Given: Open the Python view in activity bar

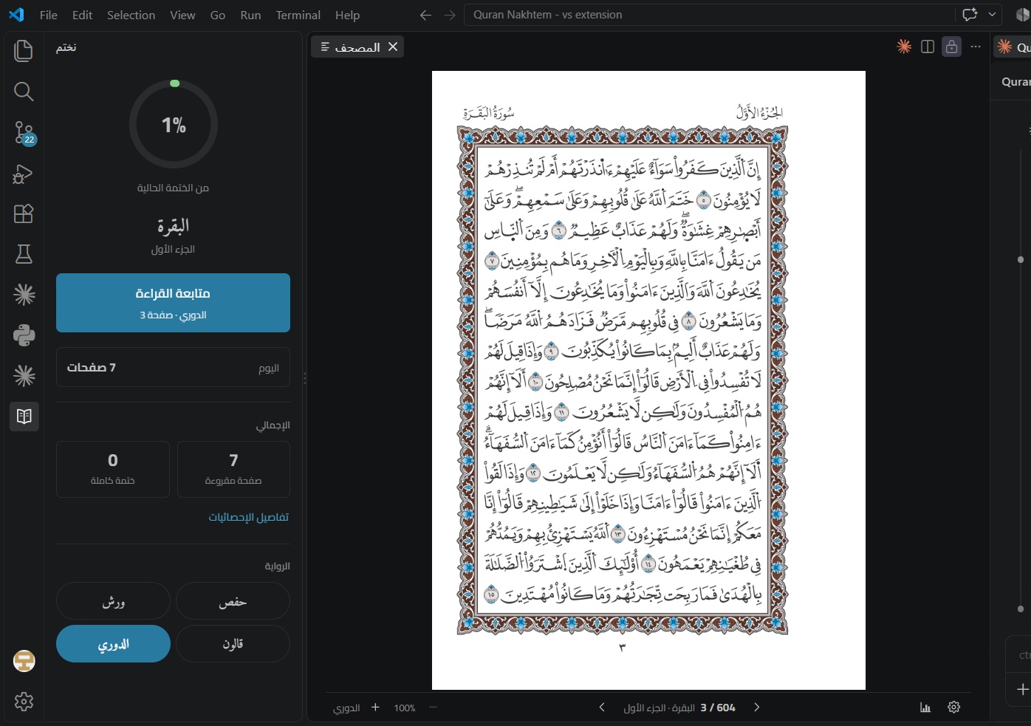Looking at the screenshot, I should pyautogui.click(x=24, y=335).
